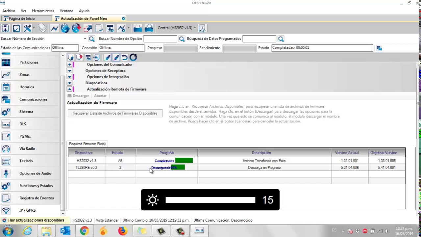This screenshot has width=421, height=237.
Task: Click the Descargar button
Action: pos(78,96)
